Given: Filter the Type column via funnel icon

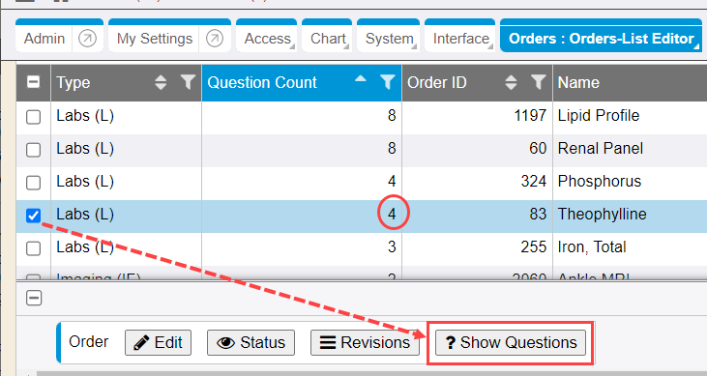Looking at the screenshot, I should click(x=188, y=82).
